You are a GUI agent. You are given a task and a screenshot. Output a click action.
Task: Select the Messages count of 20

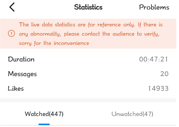(164, 74)
